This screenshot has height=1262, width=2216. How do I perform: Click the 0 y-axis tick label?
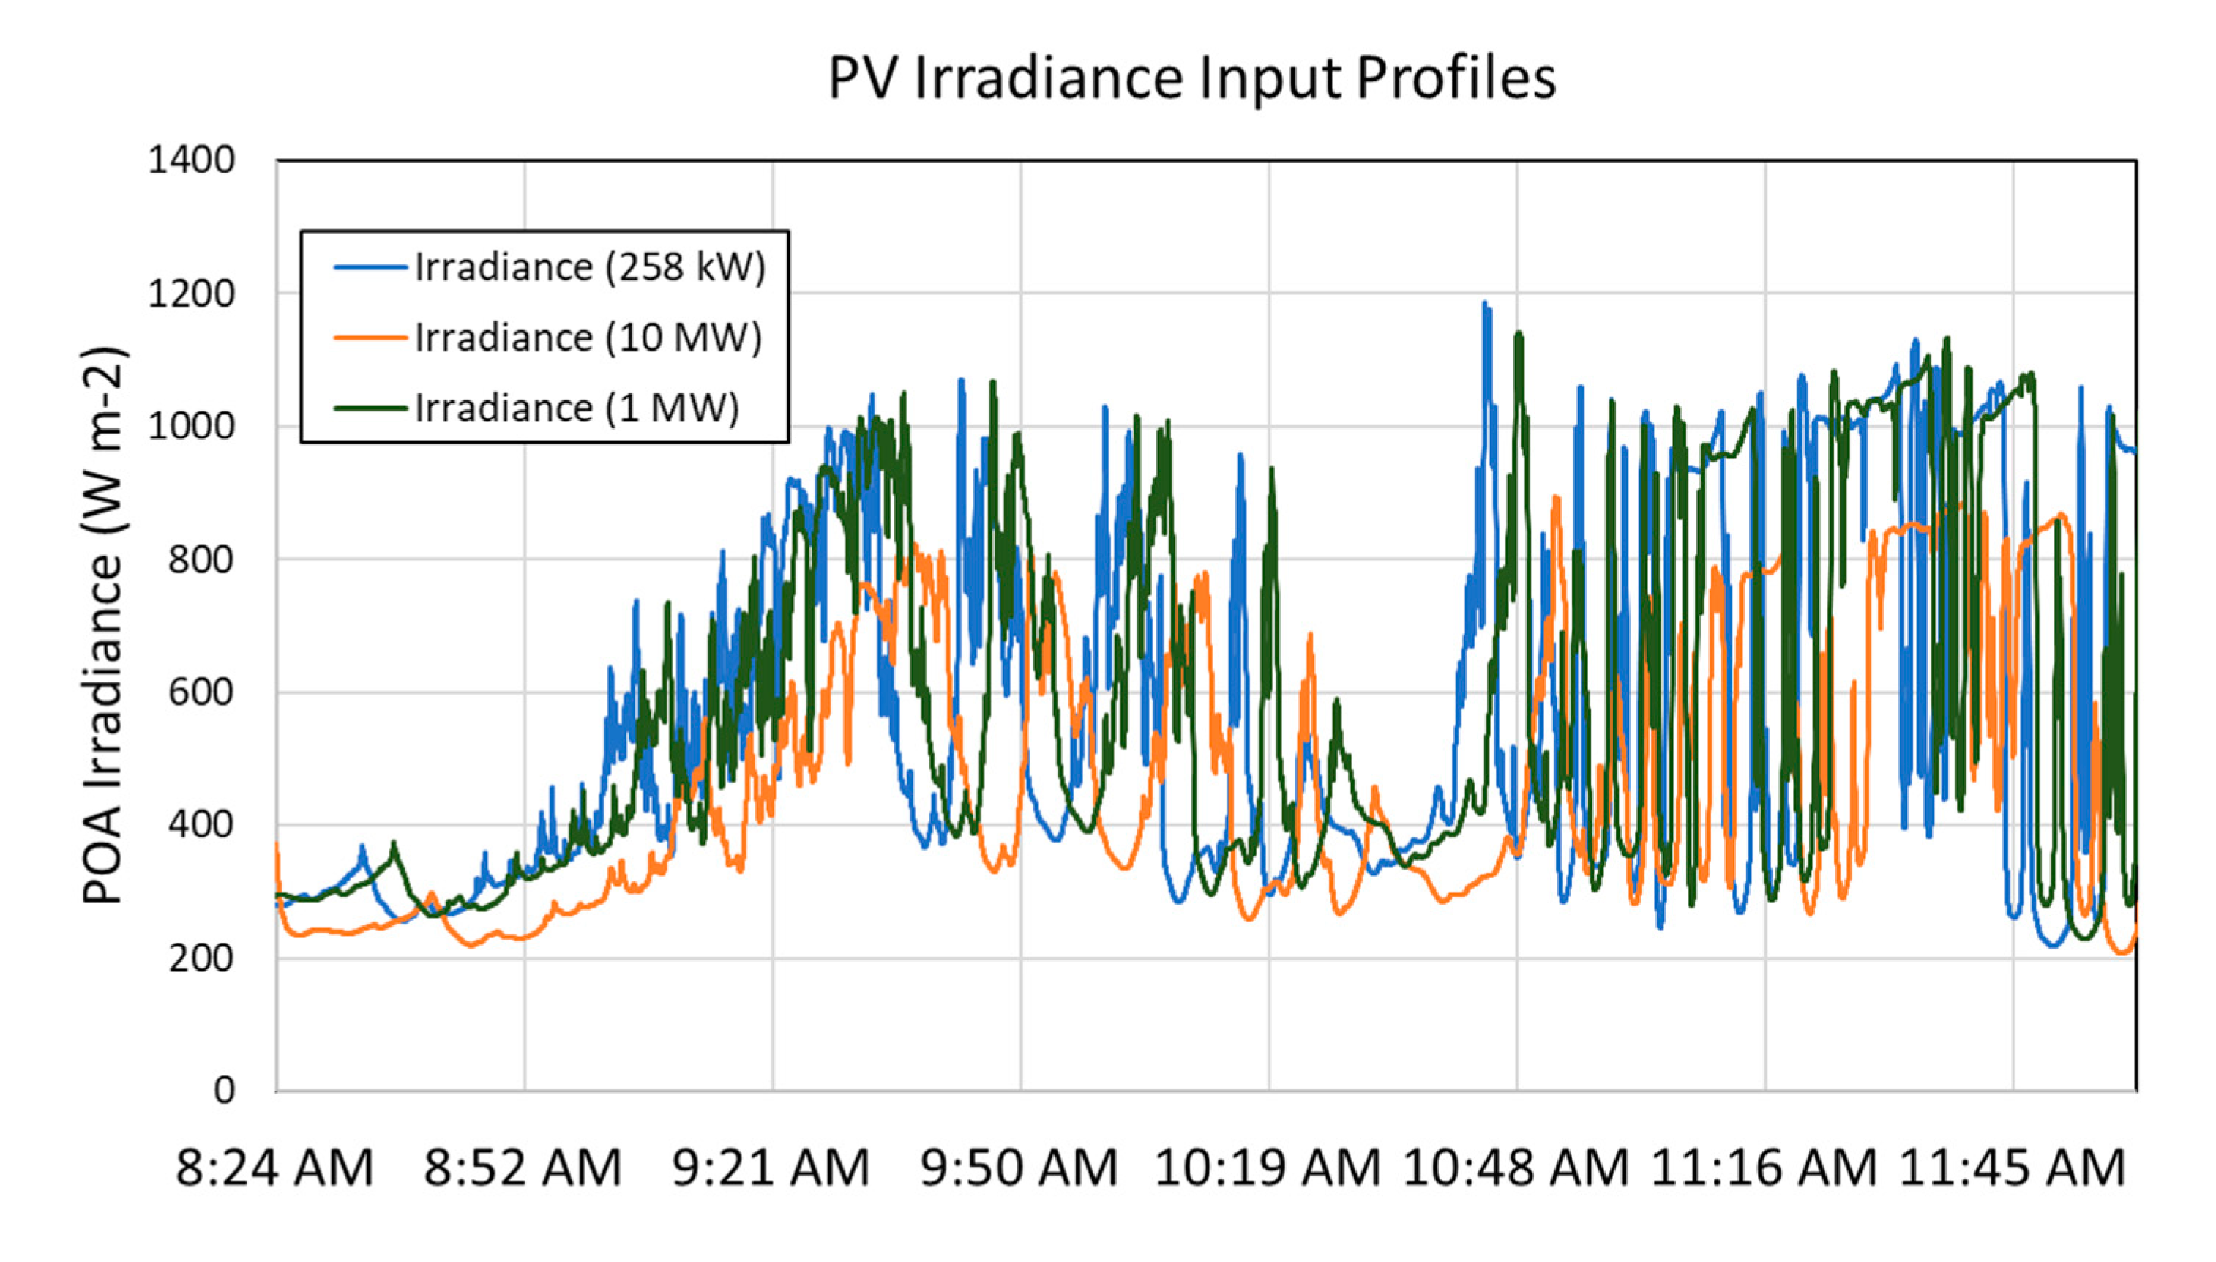click(223, 1091)
